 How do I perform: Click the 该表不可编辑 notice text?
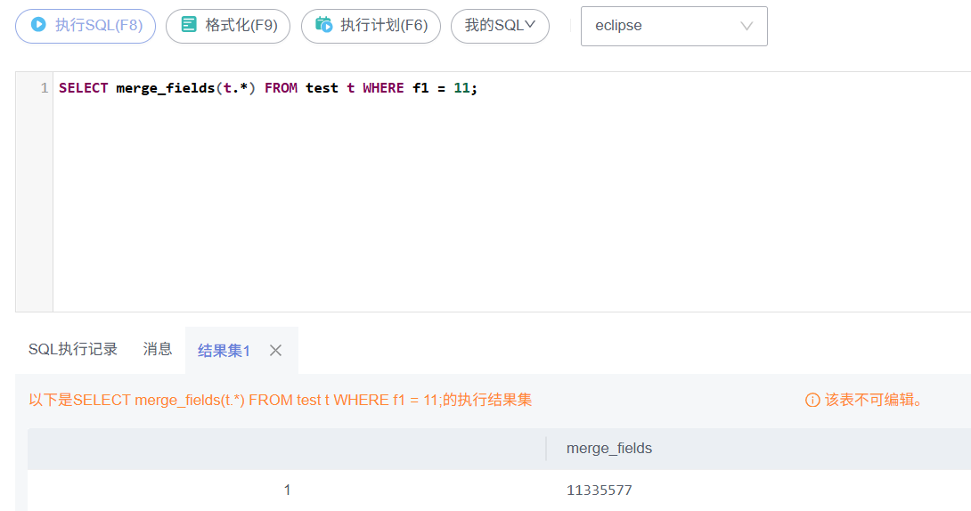[874, 401]
